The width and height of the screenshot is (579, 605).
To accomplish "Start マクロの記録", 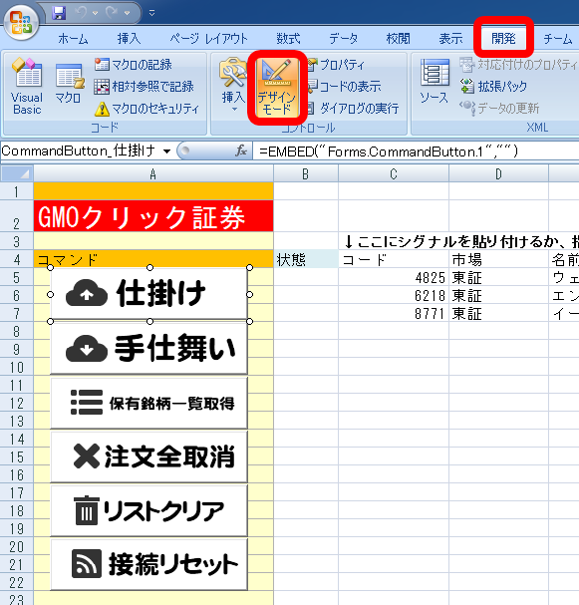I will pos(134,65).
